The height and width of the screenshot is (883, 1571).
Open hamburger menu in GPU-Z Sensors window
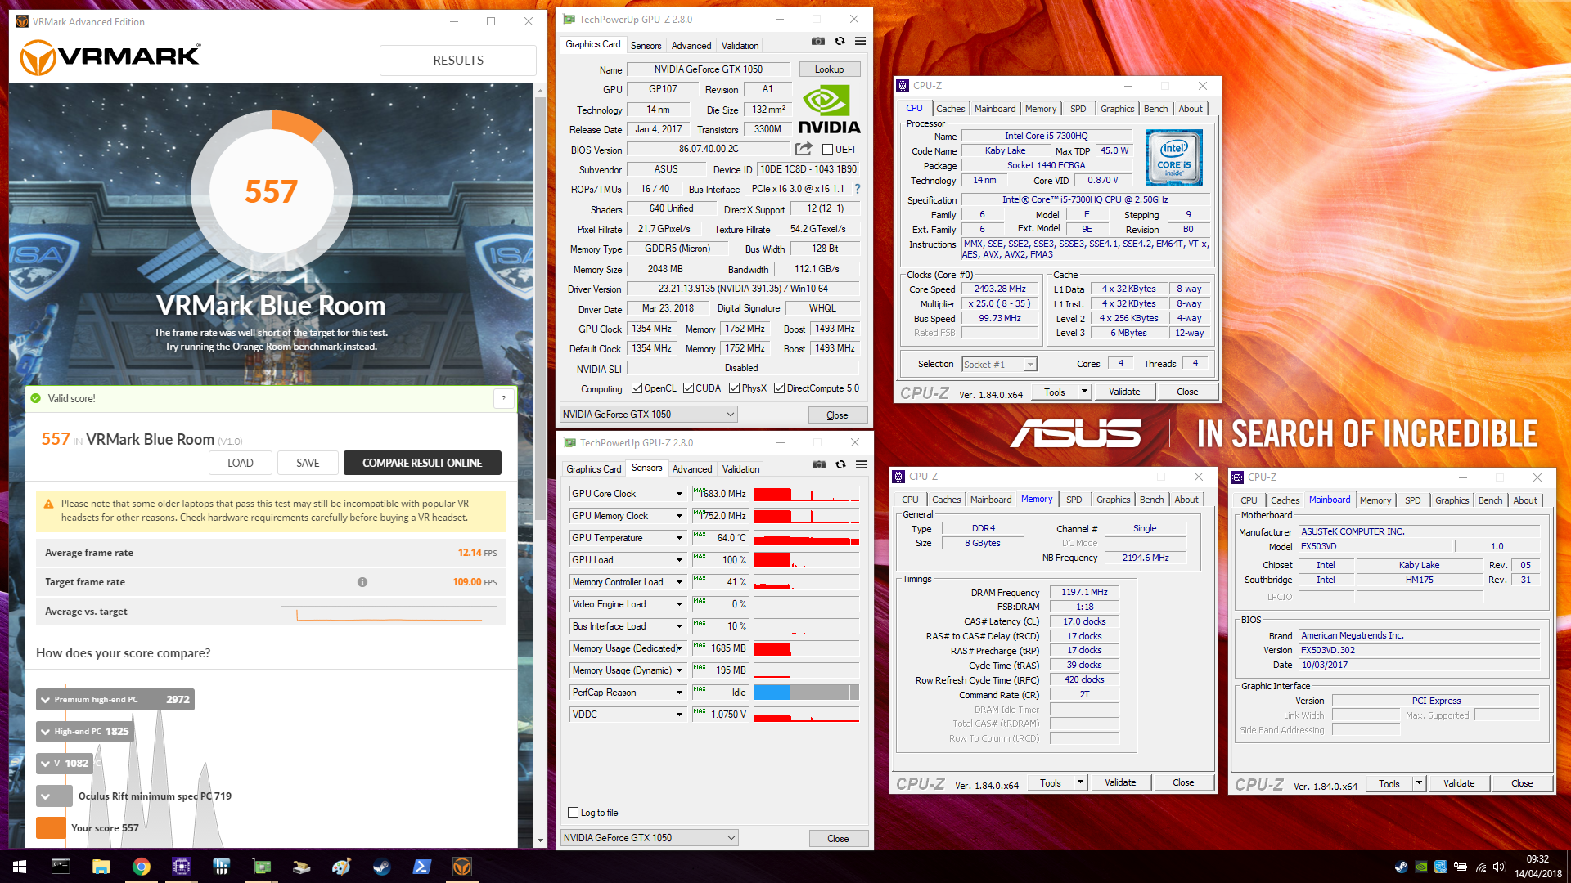click(862, 464)
